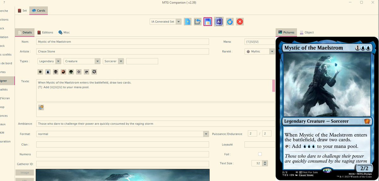Click the Puissance power value field

point(252,134)
